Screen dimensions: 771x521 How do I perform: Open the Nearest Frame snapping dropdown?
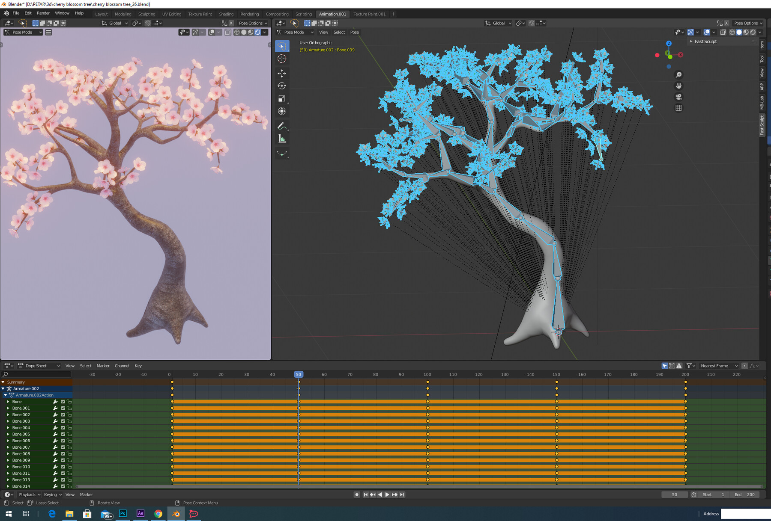719,366
